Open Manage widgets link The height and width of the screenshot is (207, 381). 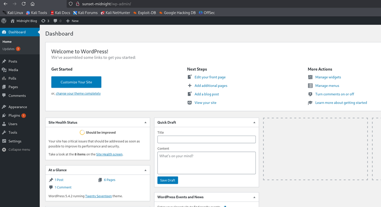coord(328,77)
